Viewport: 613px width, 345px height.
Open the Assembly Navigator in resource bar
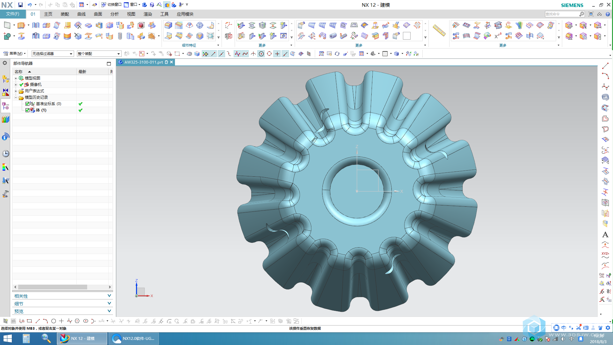5,79
